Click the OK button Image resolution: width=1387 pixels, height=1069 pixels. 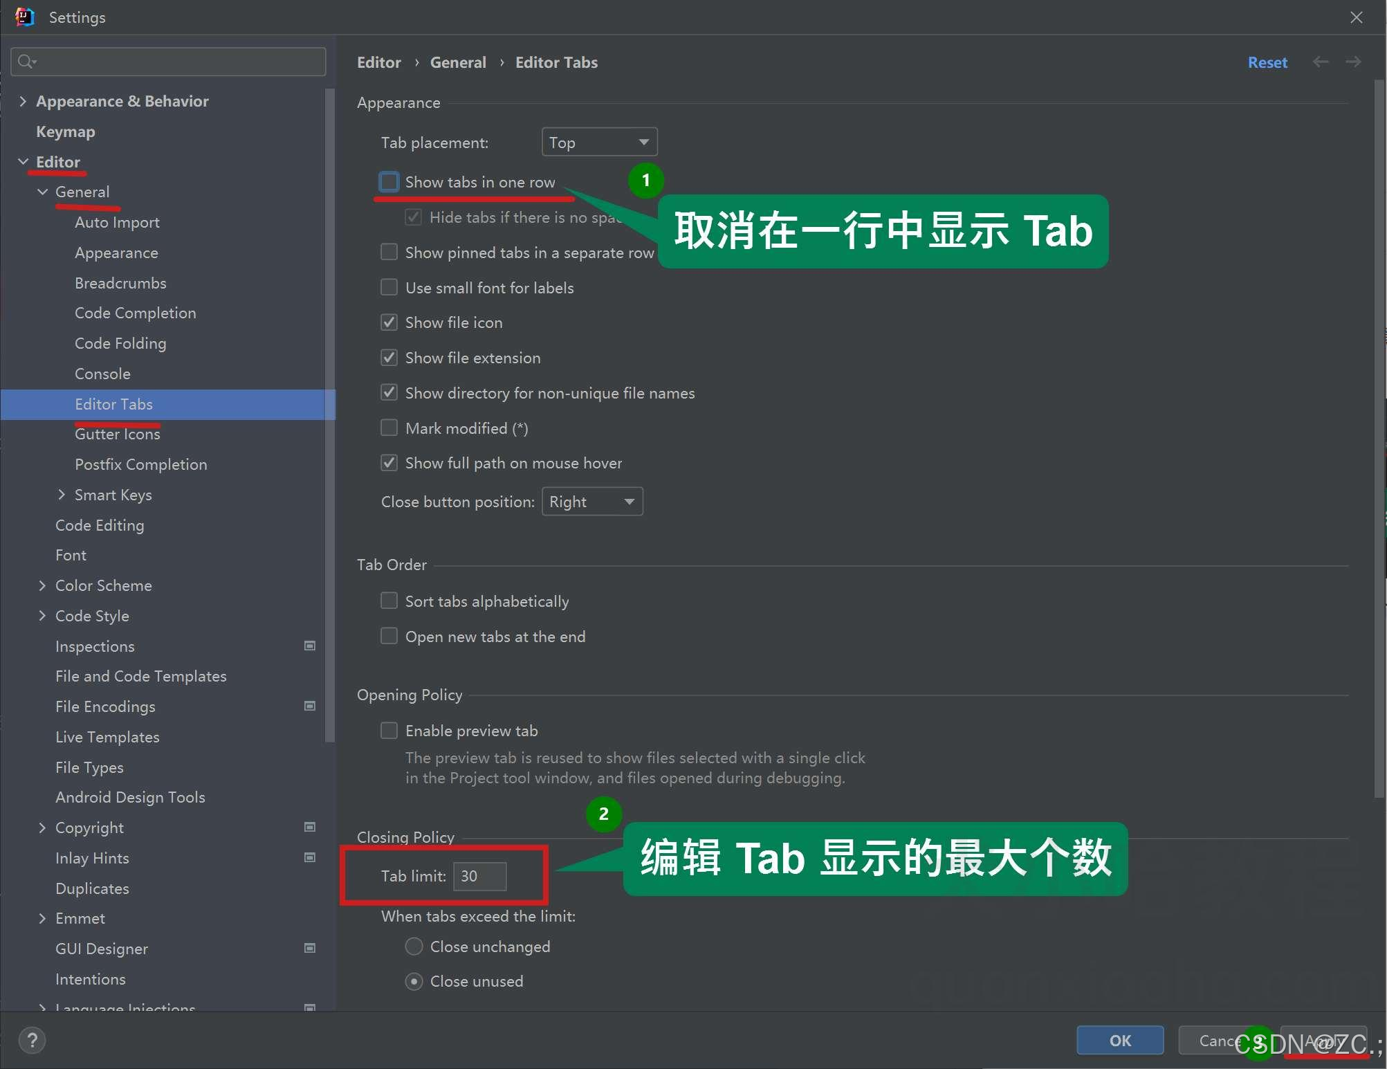[1119, 1040]
